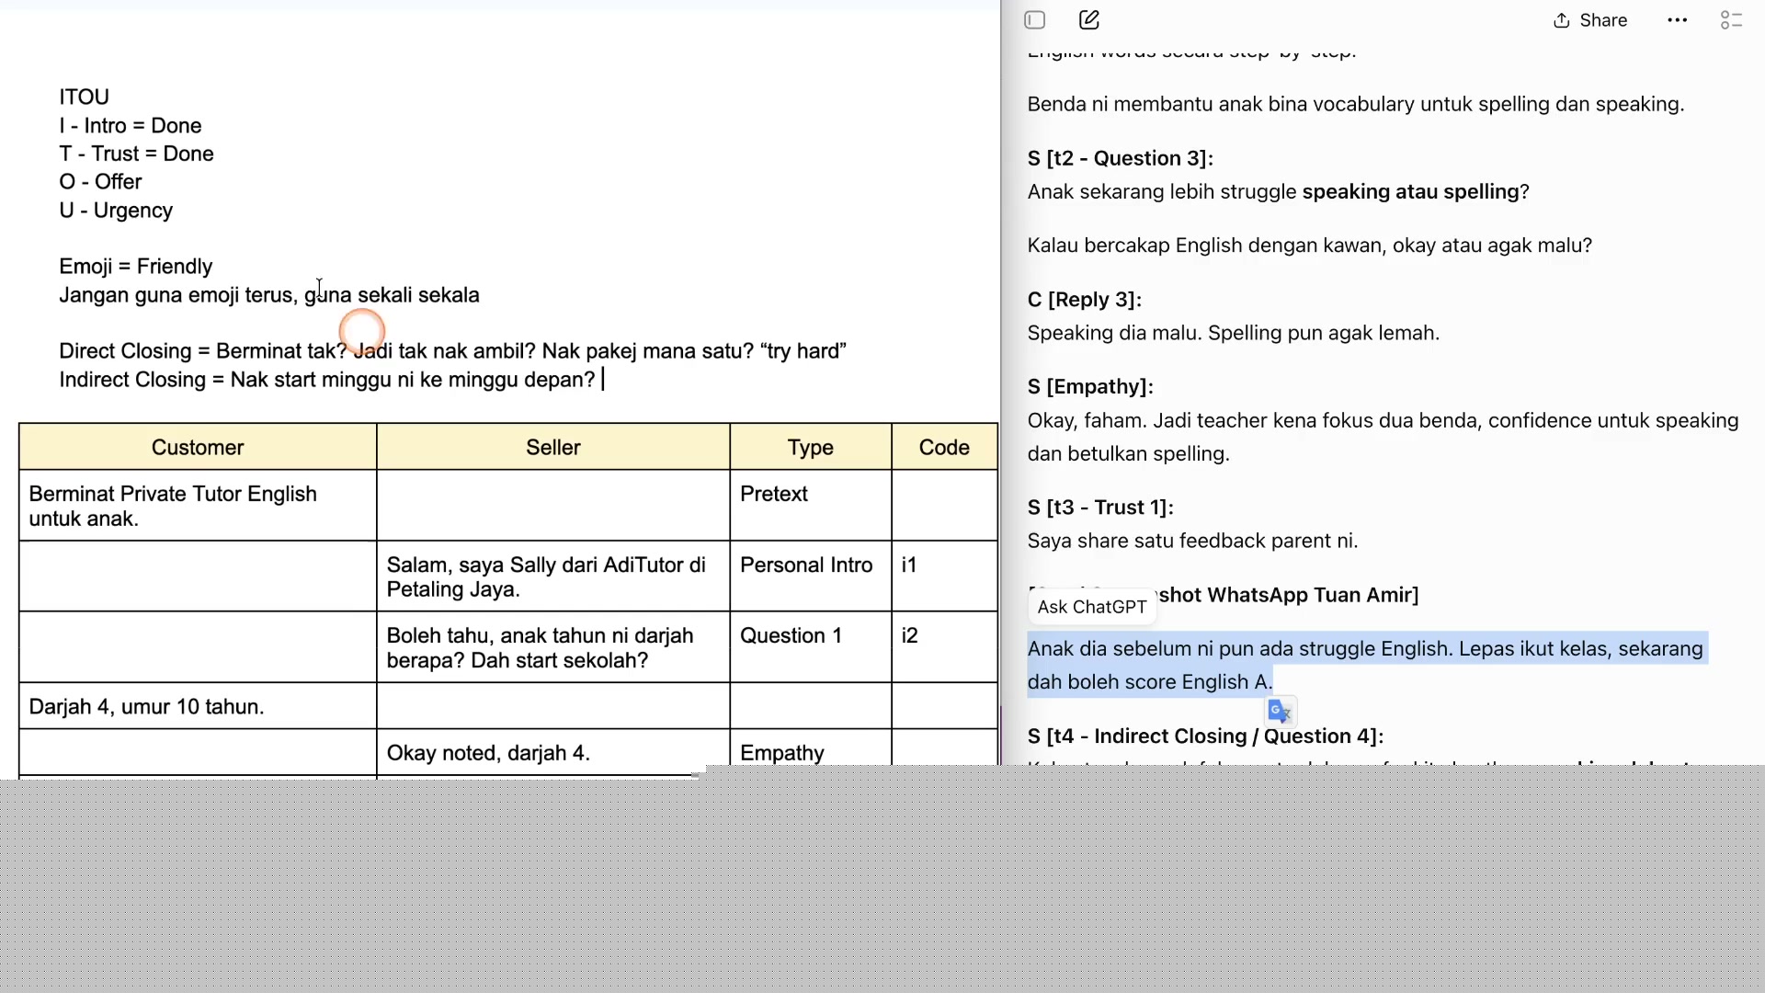The height and width of the screenshot is (993, 1765).
Task: Click the 'i1' code cell
Action: (x=945, y=576)
